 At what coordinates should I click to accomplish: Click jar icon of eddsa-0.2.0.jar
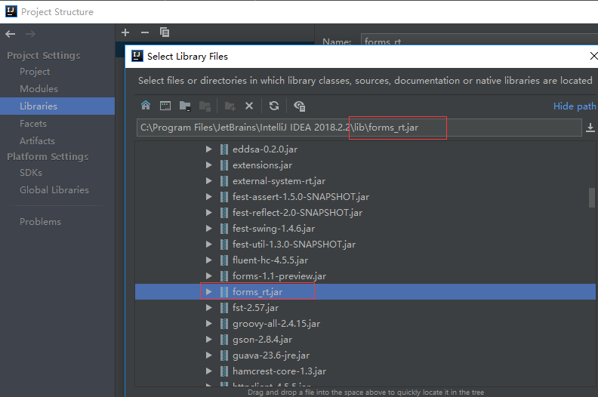[x=224, y=149]
